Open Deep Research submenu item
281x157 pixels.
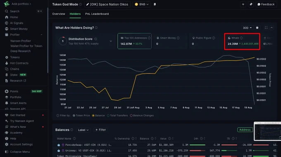click(x=20, y=51)
